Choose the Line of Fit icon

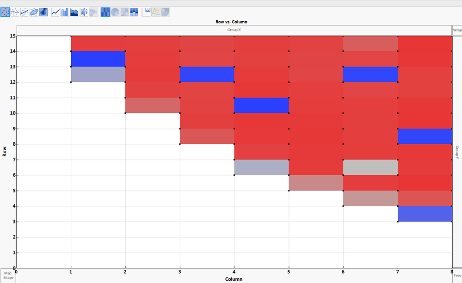[25, 12]
